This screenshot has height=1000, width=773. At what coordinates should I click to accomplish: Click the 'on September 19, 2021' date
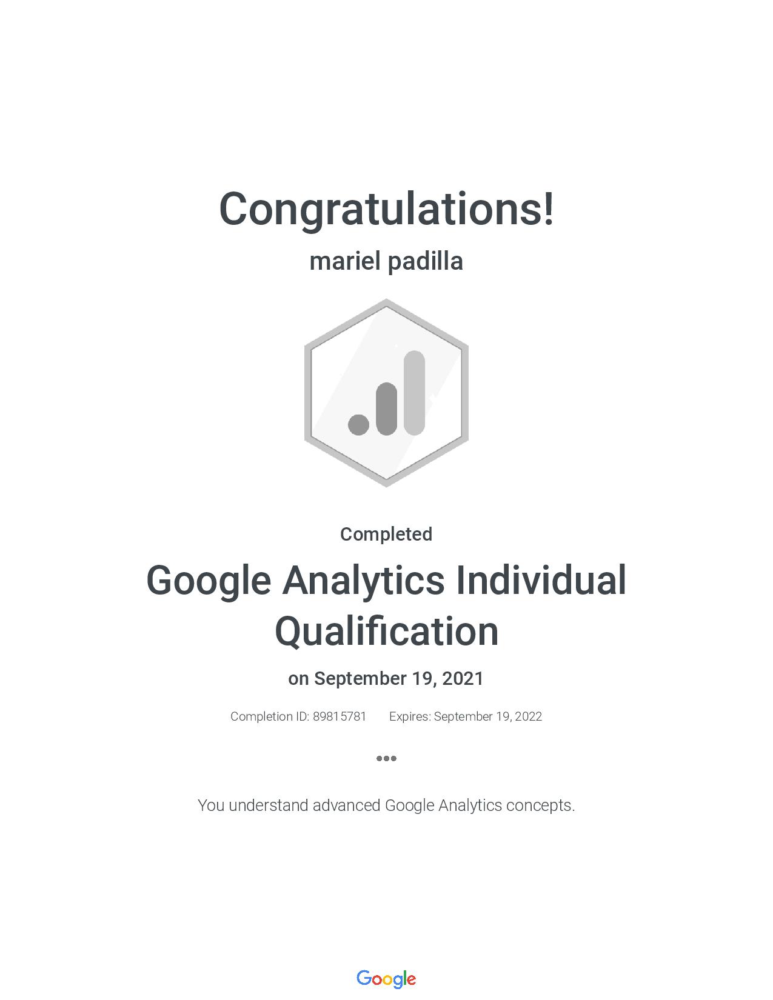coord(386,678)
